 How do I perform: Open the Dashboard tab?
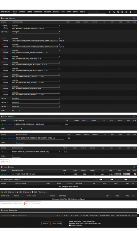(6, 12)
